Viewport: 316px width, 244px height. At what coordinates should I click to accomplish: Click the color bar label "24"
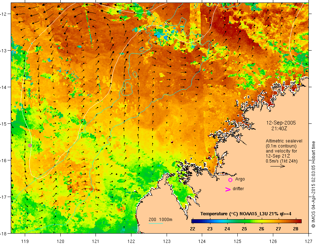click(227, 229)
